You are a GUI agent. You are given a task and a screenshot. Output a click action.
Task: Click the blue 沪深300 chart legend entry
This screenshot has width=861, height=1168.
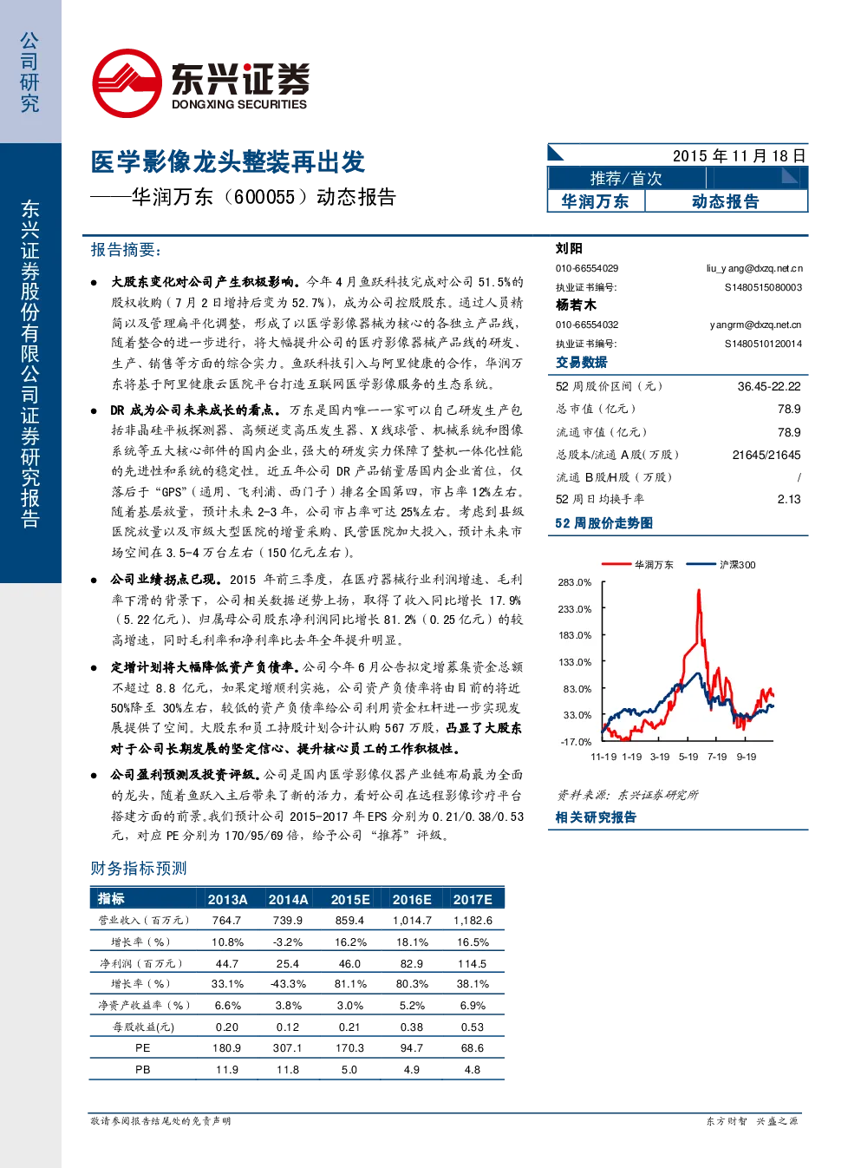point(721,565)
